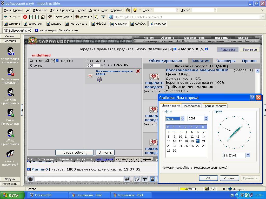266x199 pixels.
Task: Toggle the speaker sound icon
Action: [x=97, y=17]
